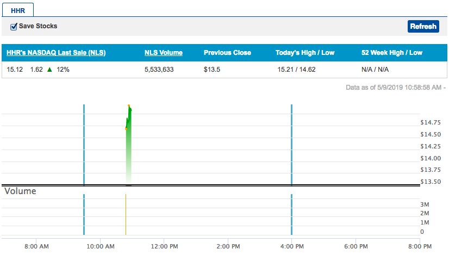Click the $14.75 price axis label
The width and height of the screenshot is (449, 261).
(431, 123)
